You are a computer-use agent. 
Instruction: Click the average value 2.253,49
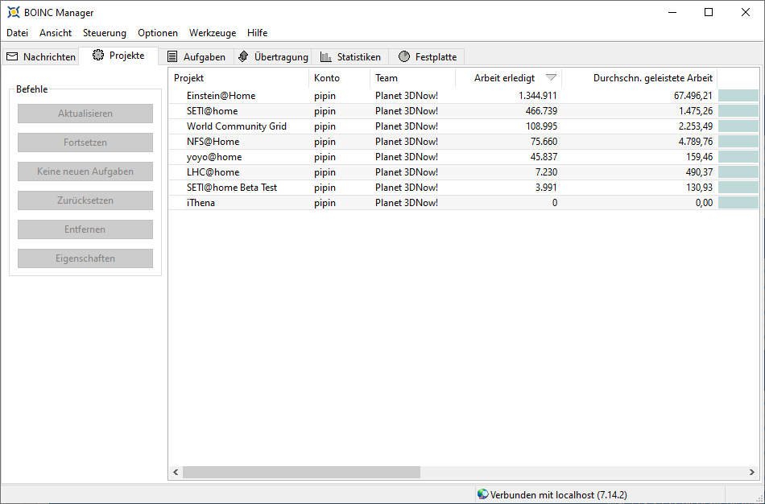click(x=695, y=126)
